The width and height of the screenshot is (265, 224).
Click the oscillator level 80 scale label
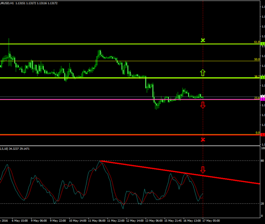coord(263,161)
